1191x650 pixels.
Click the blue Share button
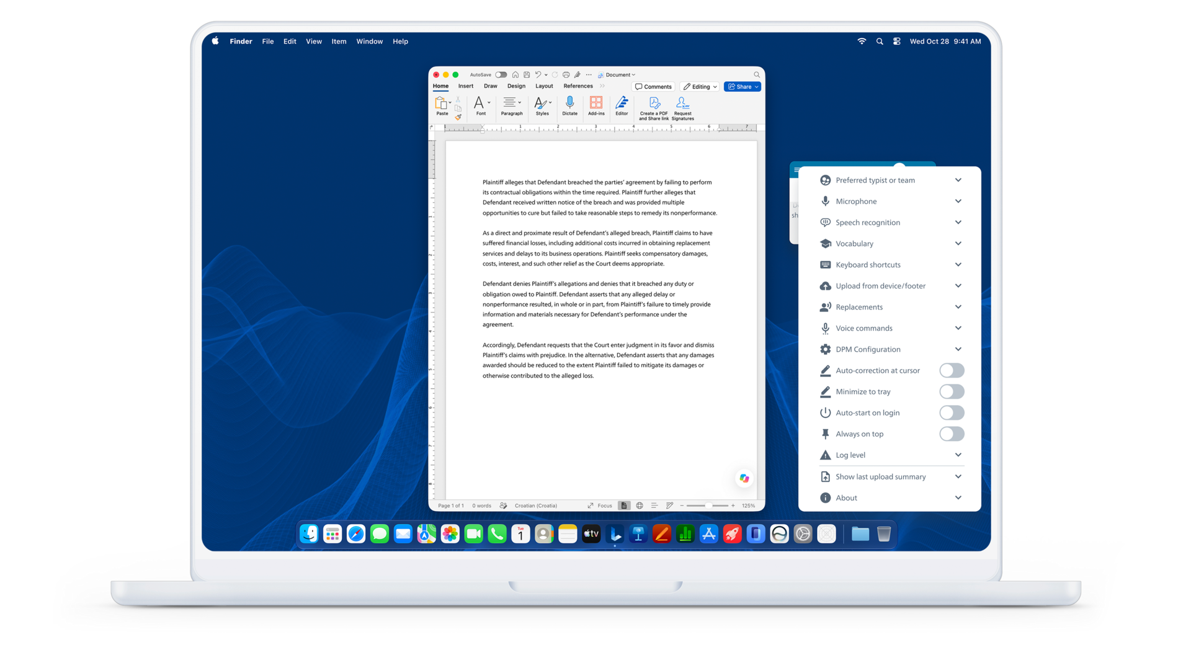coord(742,87)
